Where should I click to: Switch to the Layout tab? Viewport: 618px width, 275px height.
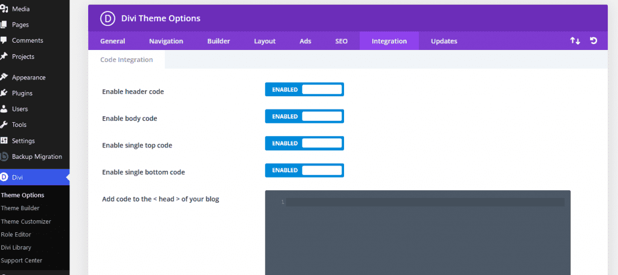(265, 41)
